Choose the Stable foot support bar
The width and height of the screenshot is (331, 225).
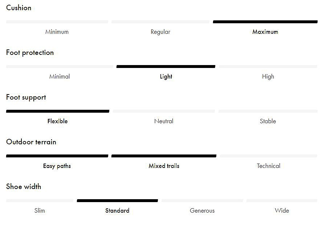pos(268,111)
